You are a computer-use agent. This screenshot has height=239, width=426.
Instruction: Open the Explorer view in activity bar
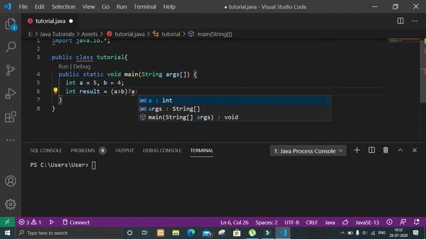11,24
